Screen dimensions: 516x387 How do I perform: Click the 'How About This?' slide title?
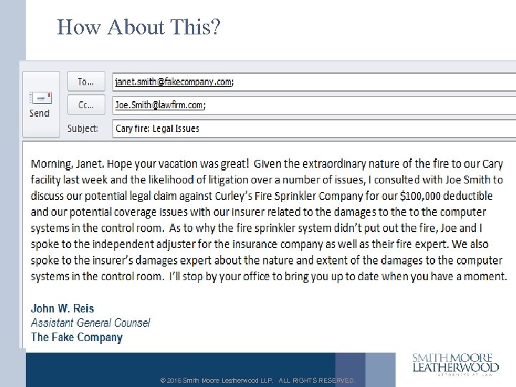pos(139,27)
